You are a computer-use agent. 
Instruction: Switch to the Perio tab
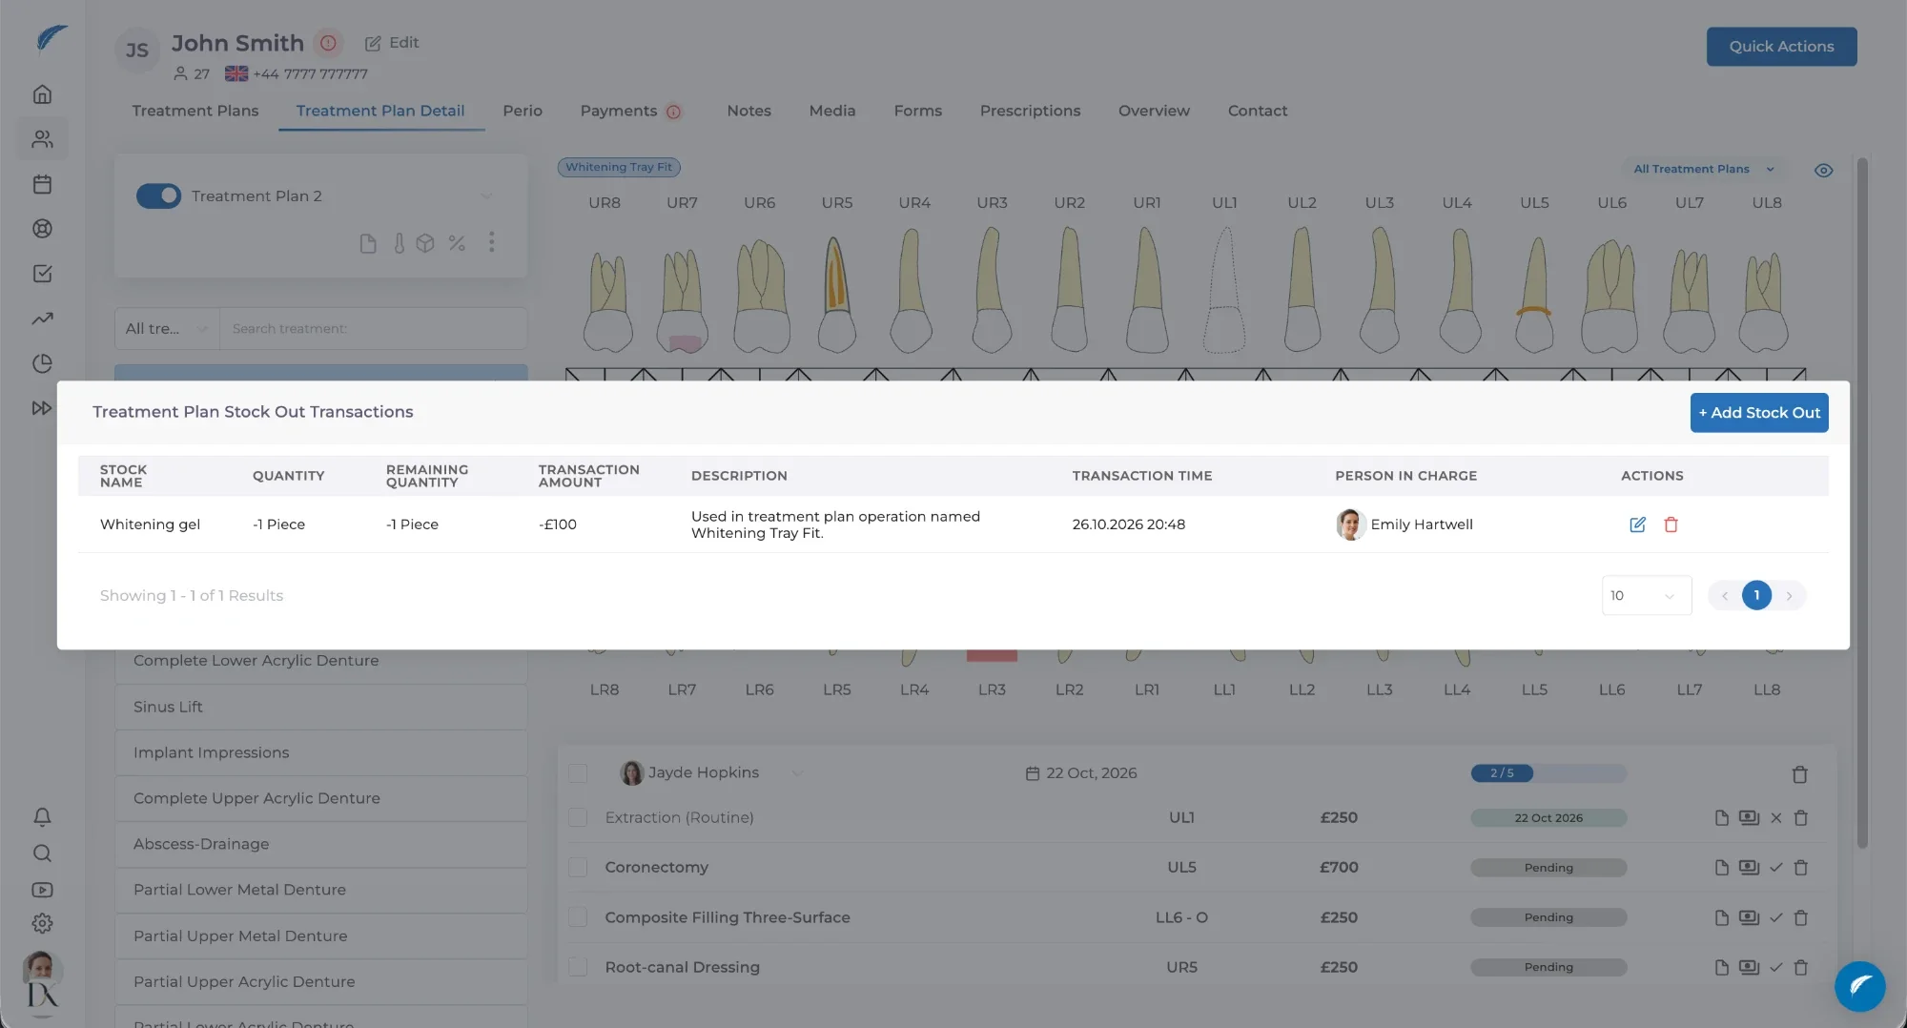523,111
